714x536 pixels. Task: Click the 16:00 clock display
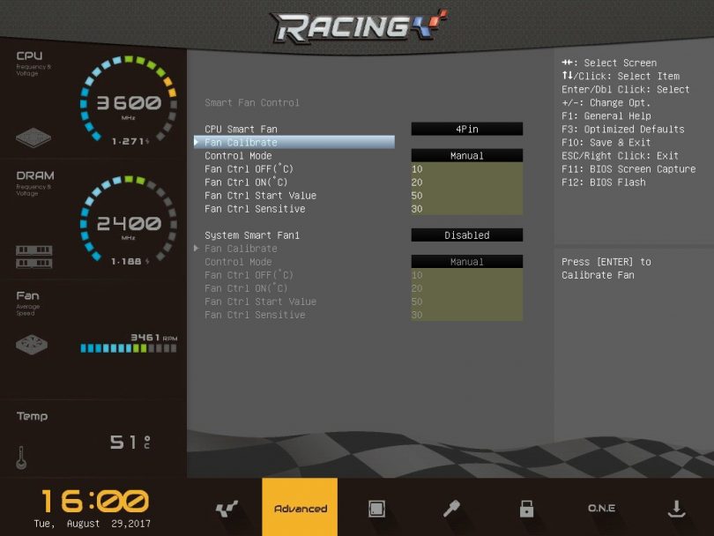(x=94, y=502)
